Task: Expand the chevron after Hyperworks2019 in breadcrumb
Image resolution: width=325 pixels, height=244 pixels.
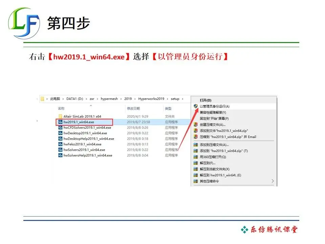Action: pos(168,99)
